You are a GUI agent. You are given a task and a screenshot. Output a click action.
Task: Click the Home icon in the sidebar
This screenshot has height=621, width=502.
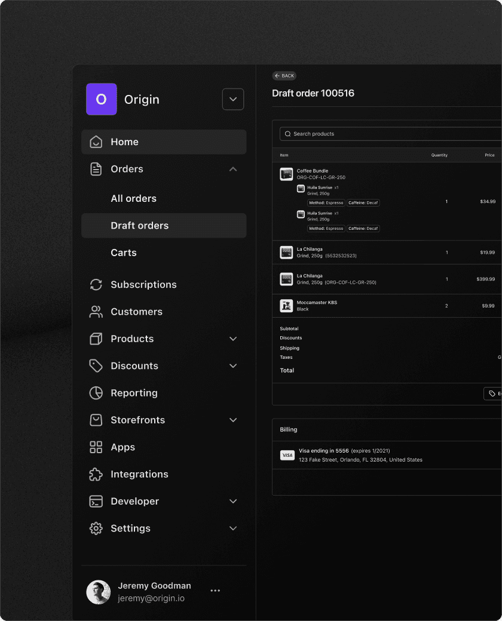coord(96,142)
